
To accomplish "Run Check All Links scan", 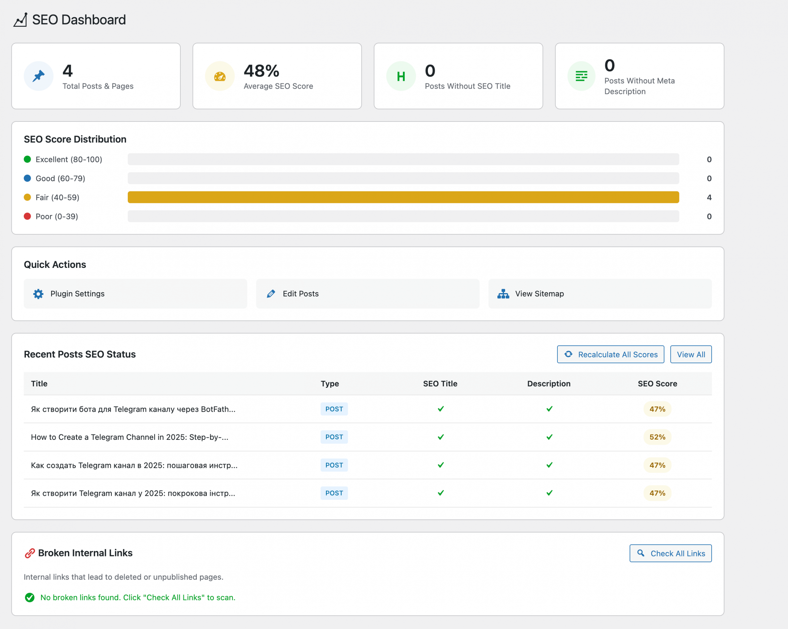I will pyautogui.click(x=670, y=553).
